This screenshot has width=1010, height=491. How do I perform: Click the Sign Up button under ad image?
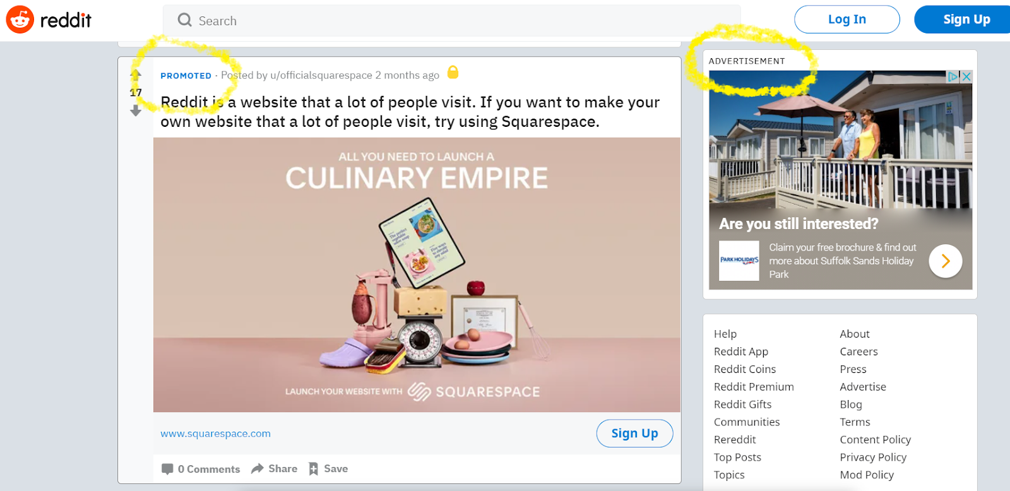[x=634, y=434]
